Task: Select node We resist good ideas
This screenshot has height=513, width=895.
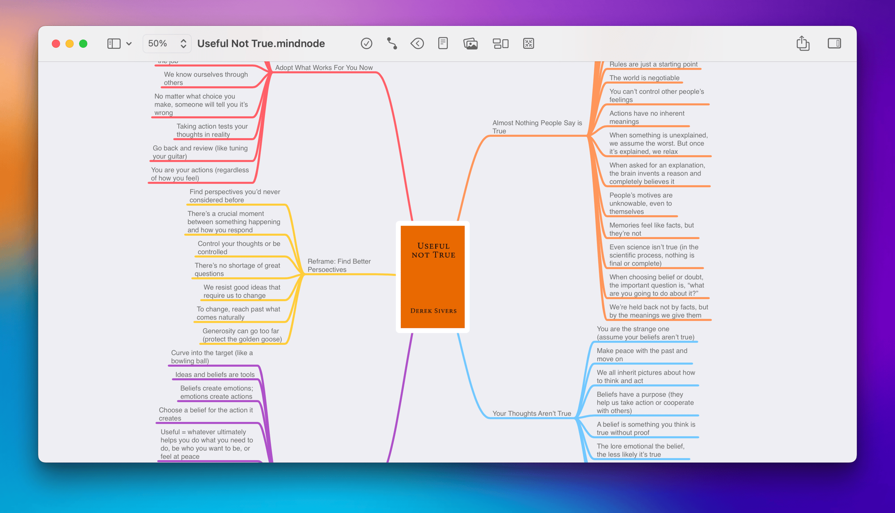Action: coord(242,291)
